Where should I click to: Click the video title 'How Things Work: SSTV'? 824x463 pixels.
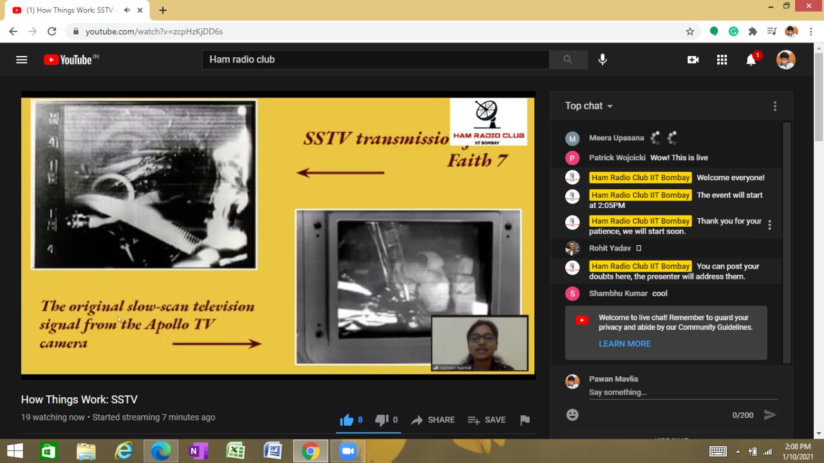79,400
